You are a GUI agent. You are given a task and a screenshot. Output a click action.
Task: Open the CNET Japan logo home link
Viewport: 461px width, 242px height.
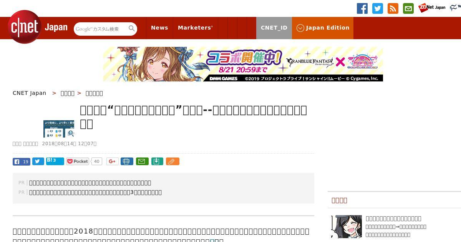pyautogui.click(x=37, y=27)
